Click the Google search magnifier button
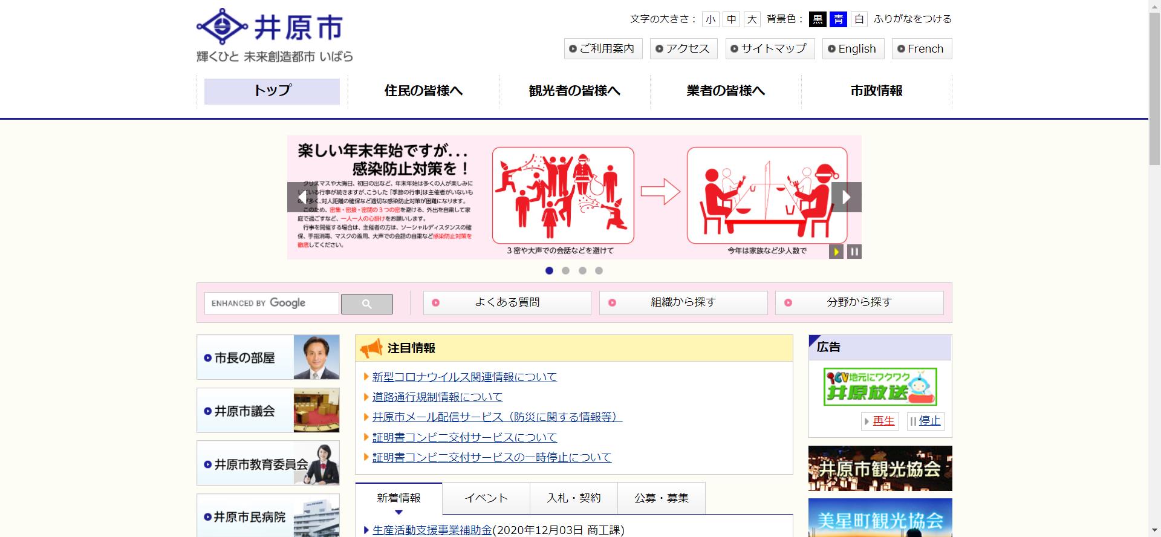Viewport: 1161px width, 537px height. 366,304
